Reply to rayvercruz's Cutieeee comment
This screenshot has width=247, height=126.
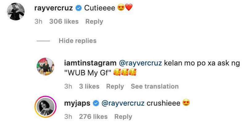94,22
